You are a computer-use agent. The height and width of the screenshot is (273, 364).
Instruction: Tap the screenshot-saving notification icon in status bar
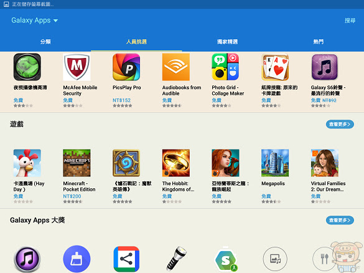pos(6,4)
